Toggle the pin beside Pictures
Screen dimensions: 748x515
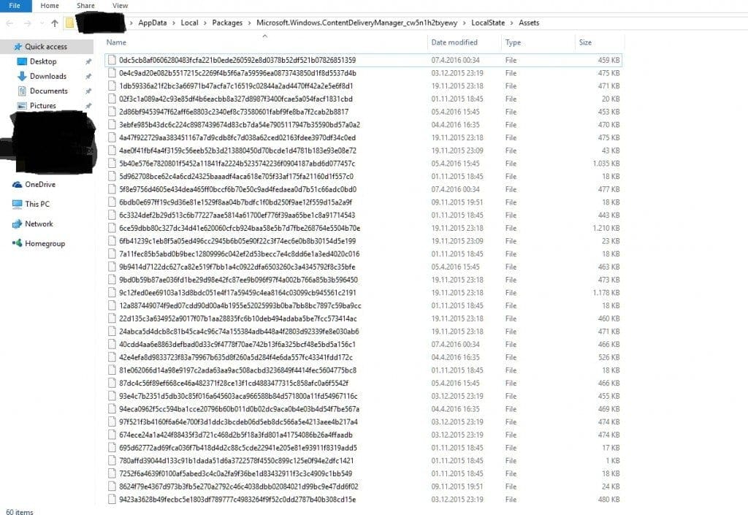(88, 106)
